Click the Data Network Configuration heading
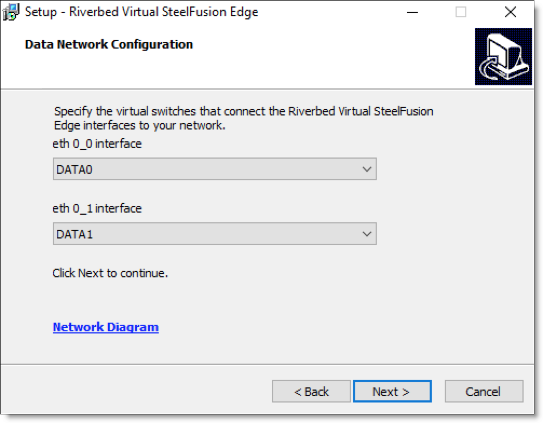Viewport: 543px width, 423px height. click(108, 45)
